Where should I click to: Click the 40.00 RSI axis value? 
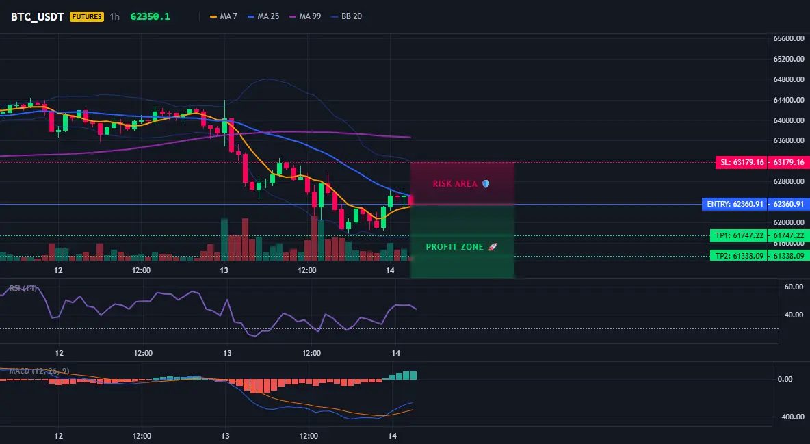tap(794, 315)
